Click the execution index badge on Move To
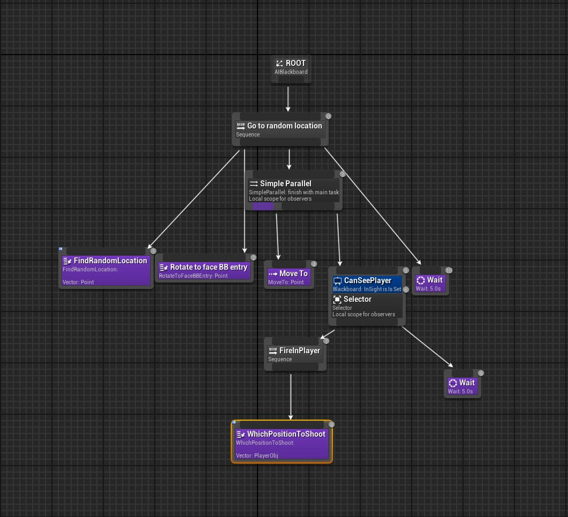This screenshot has width=568, height=517. coord(314,264)
